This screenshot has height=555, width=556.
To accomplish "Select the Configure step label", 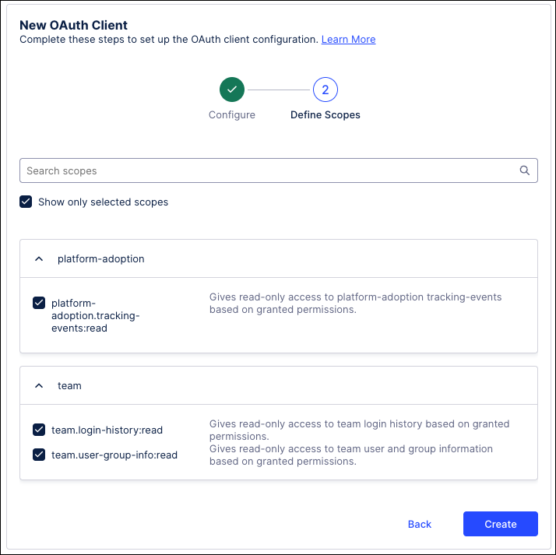I will pos(232,115).
